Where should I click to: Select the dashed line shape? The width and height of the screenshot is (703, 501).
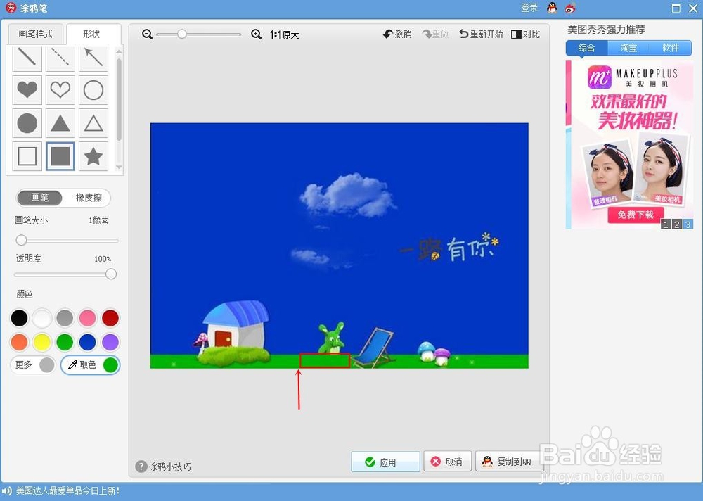[x=60, y=58]
